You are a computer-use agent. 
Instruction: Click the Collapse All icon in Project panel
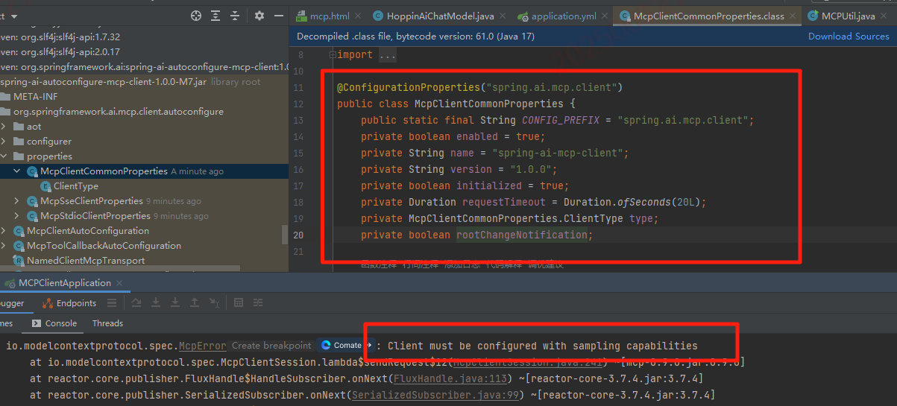point(235,16)
